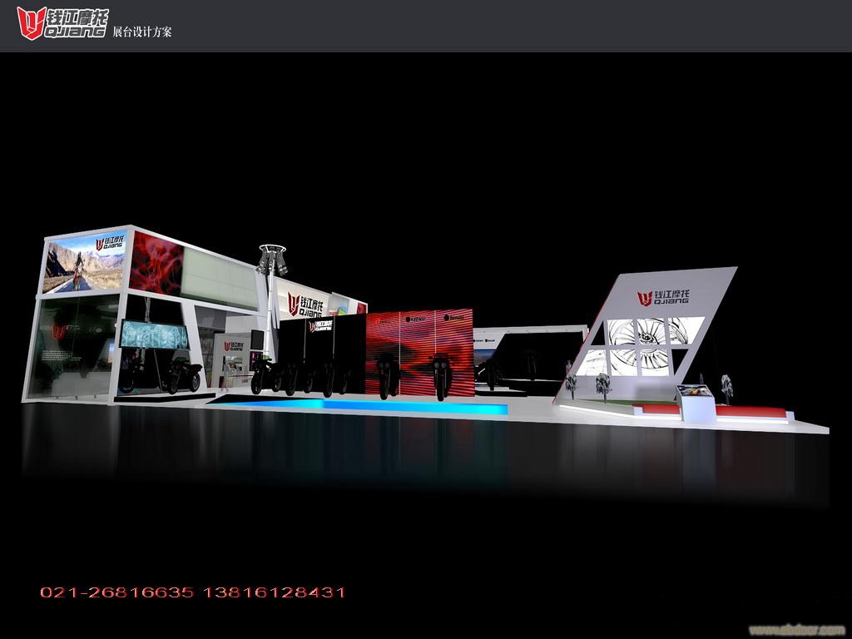Screen dimensions: 852x639
Task: Click the mountain road rider billboard image
Action: tap(86, 265)
